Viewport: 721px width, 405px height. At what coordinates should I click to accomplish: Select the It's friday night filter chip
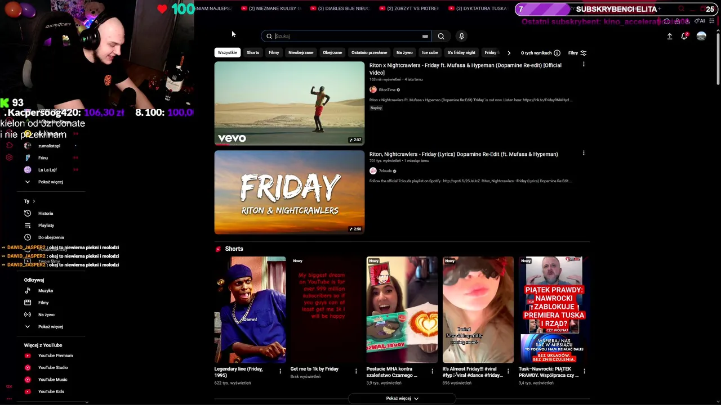pos(461,52)
